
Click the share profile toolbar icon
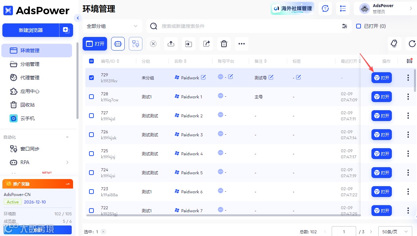pyautogui.click(x=206, y=44)
